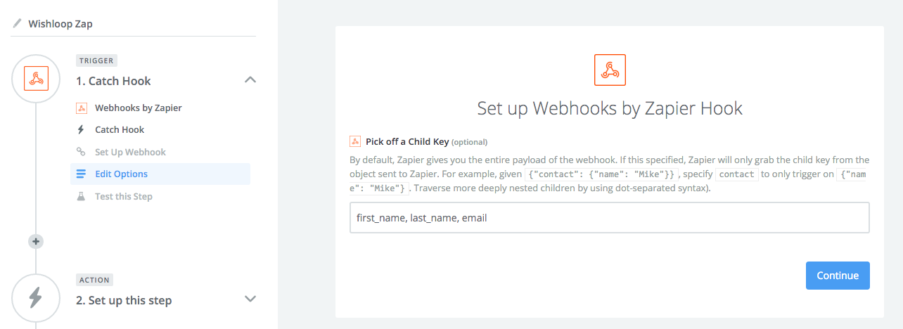Image resolution: width=903 pixels, height=329 pixels.
Task: Click the plus icon to add a step
Action: click(x=36, y=241)
